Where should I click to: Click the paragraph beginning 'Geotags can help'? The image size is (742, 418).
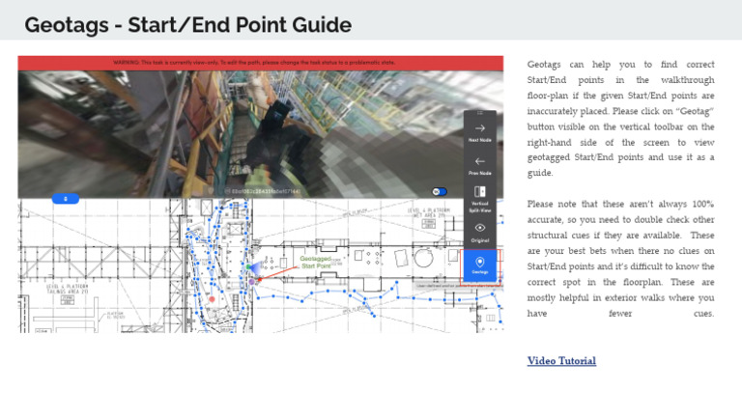coord(621,118)
